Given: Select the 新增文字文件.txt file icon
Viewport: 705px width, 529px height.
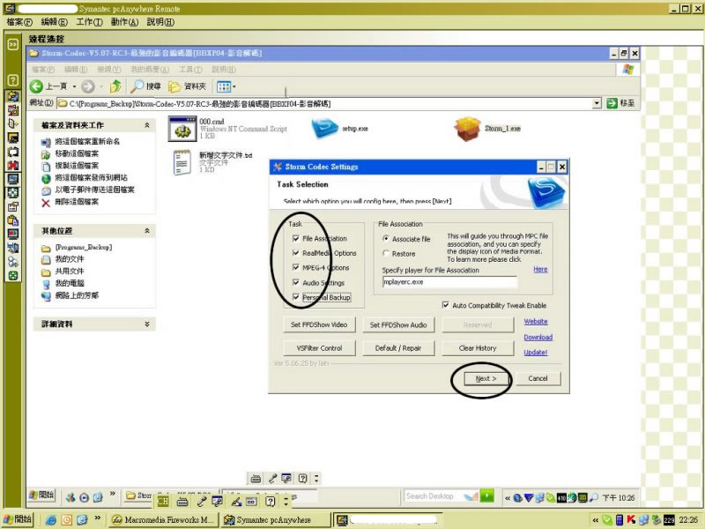Looking at the screenshot, I should pos(182,162).
